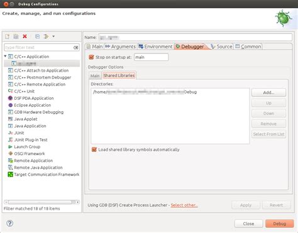The width and height of the screenshot is (298, 233).
Task: Open the Debugger Options Main sub-tab
Action: tap(95, 75)
